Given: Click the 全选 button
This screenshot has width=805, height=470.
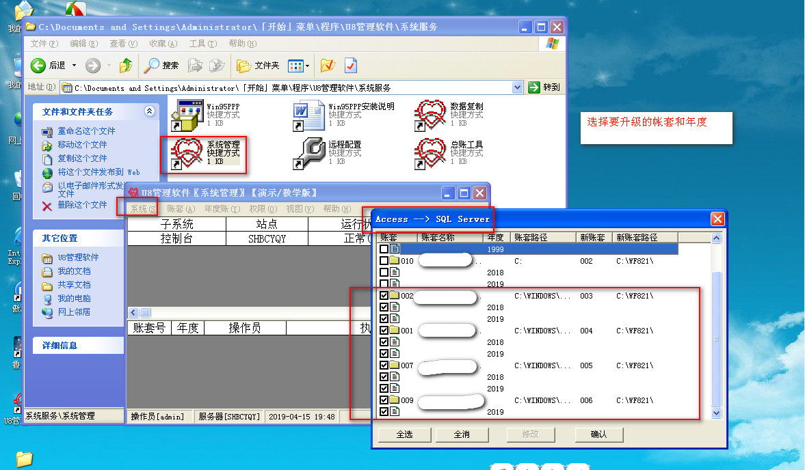Looking at the screenshot, I should [404, 434].
